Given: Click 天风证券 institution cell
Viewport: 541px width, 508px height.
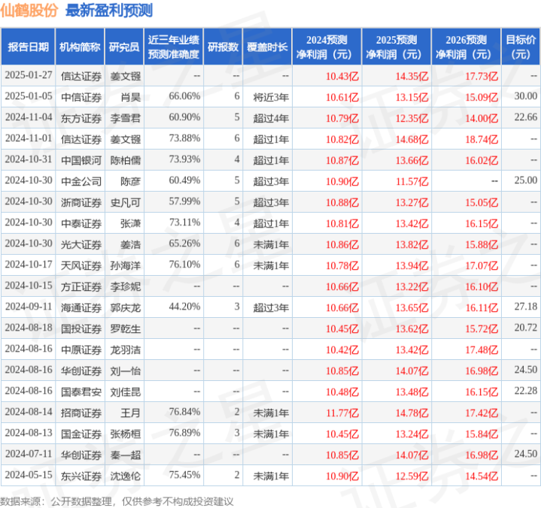Looking at the screenshot, I should click(81, 266).
